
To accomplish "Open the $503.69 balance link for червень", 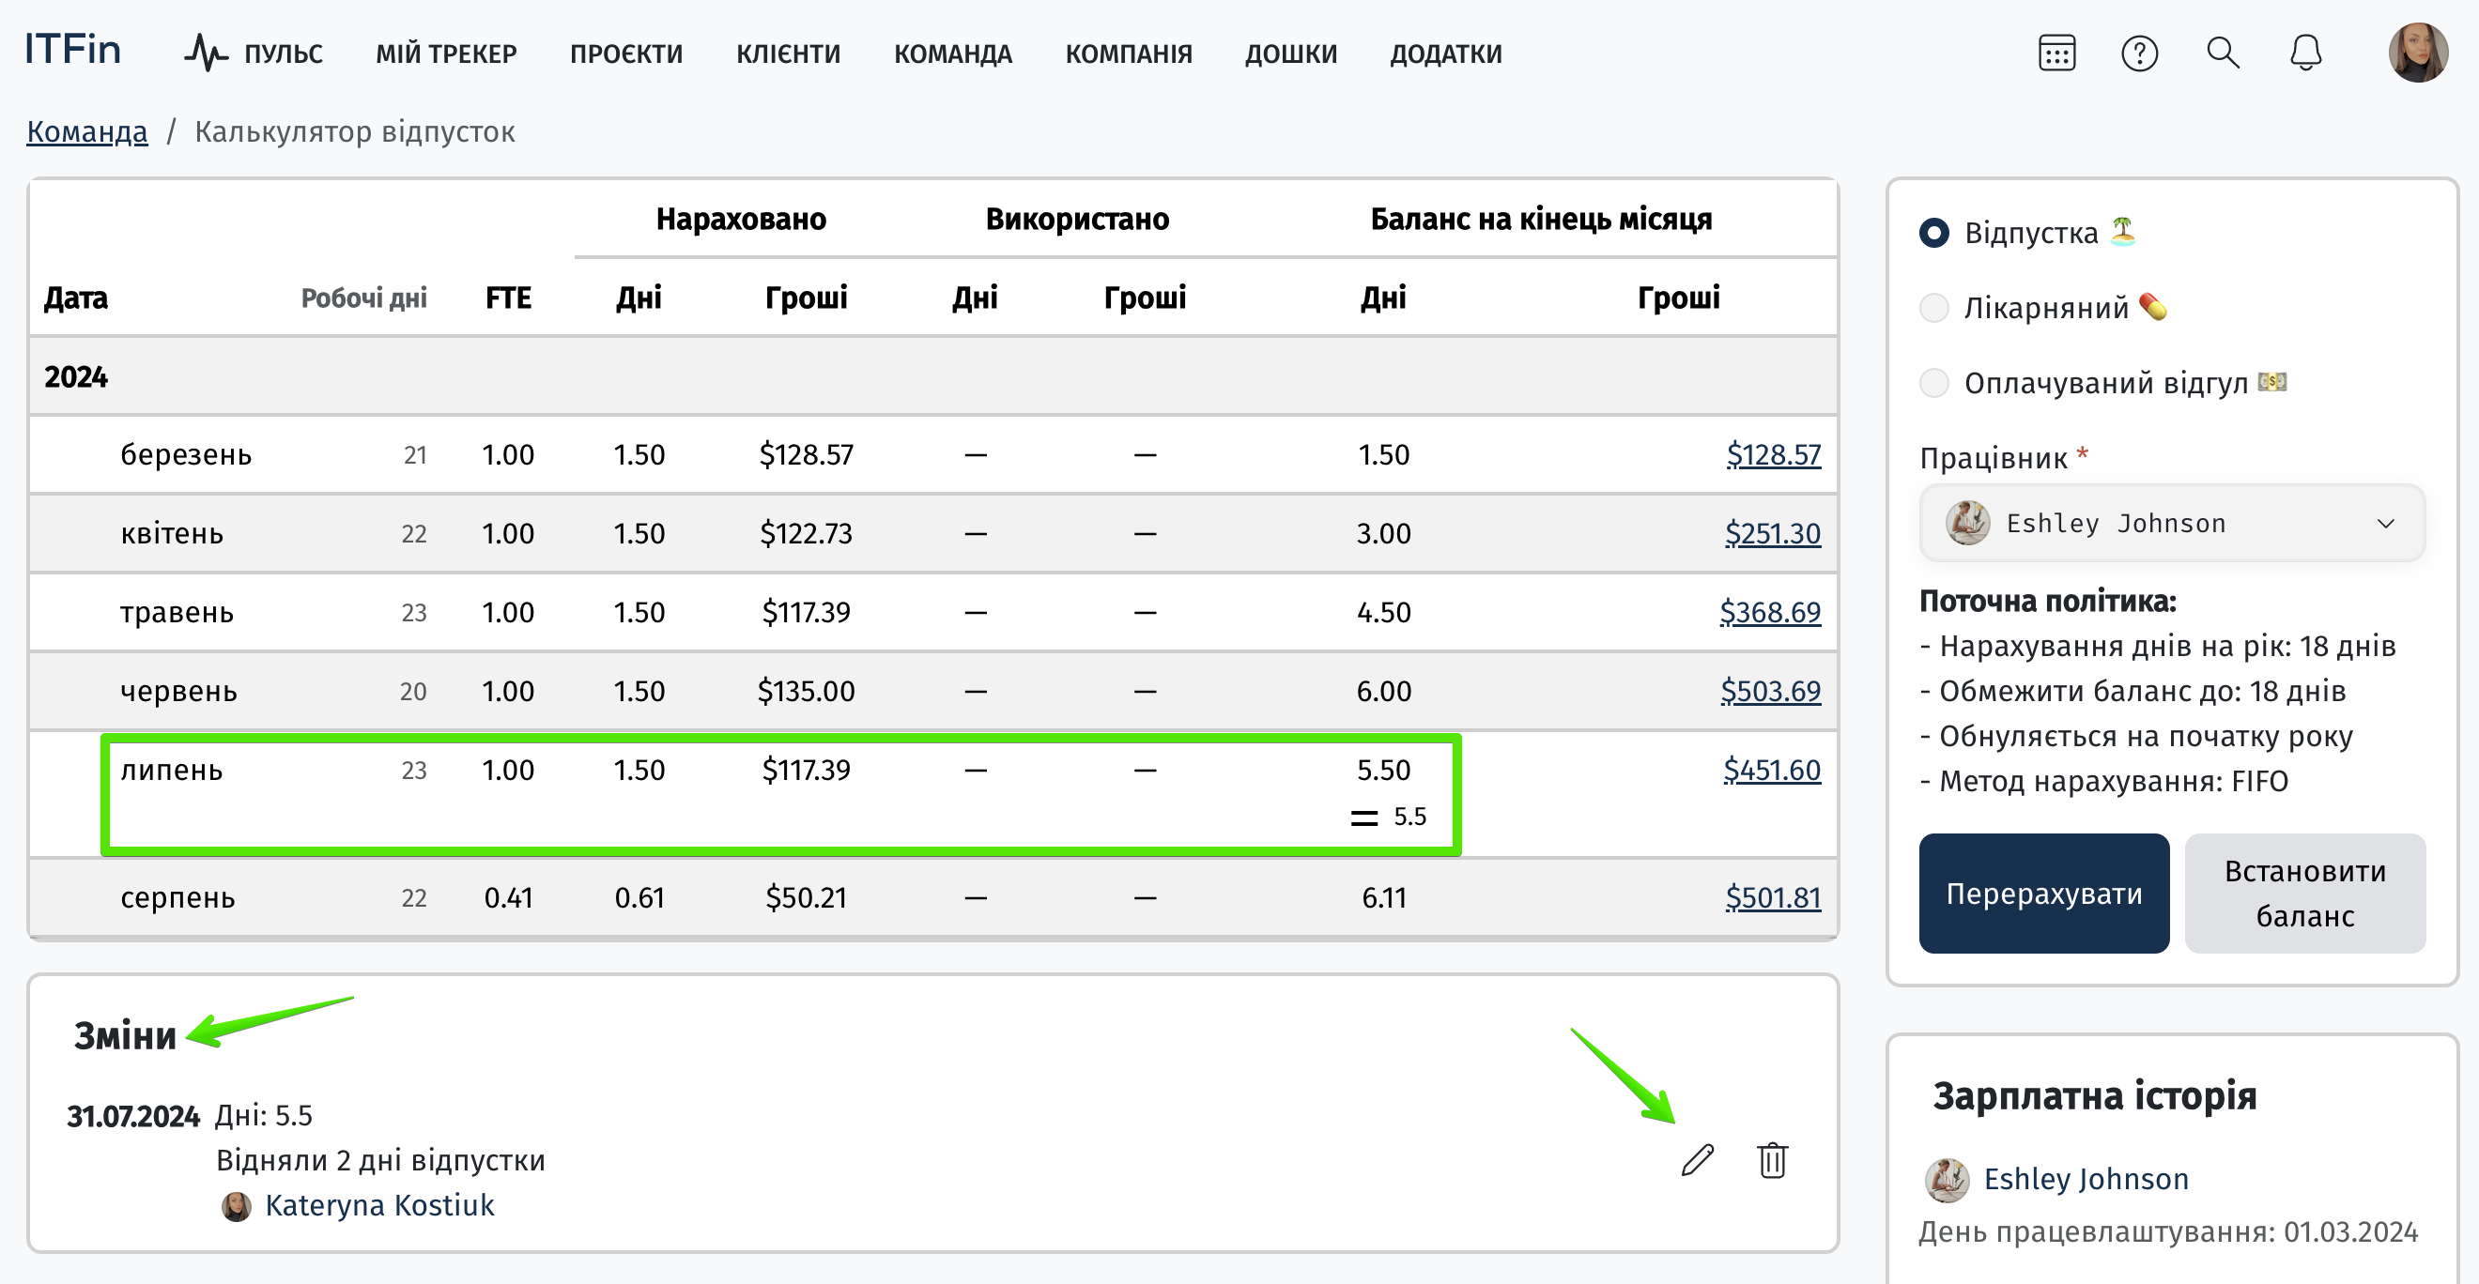I will click(x=1770, y=691).
